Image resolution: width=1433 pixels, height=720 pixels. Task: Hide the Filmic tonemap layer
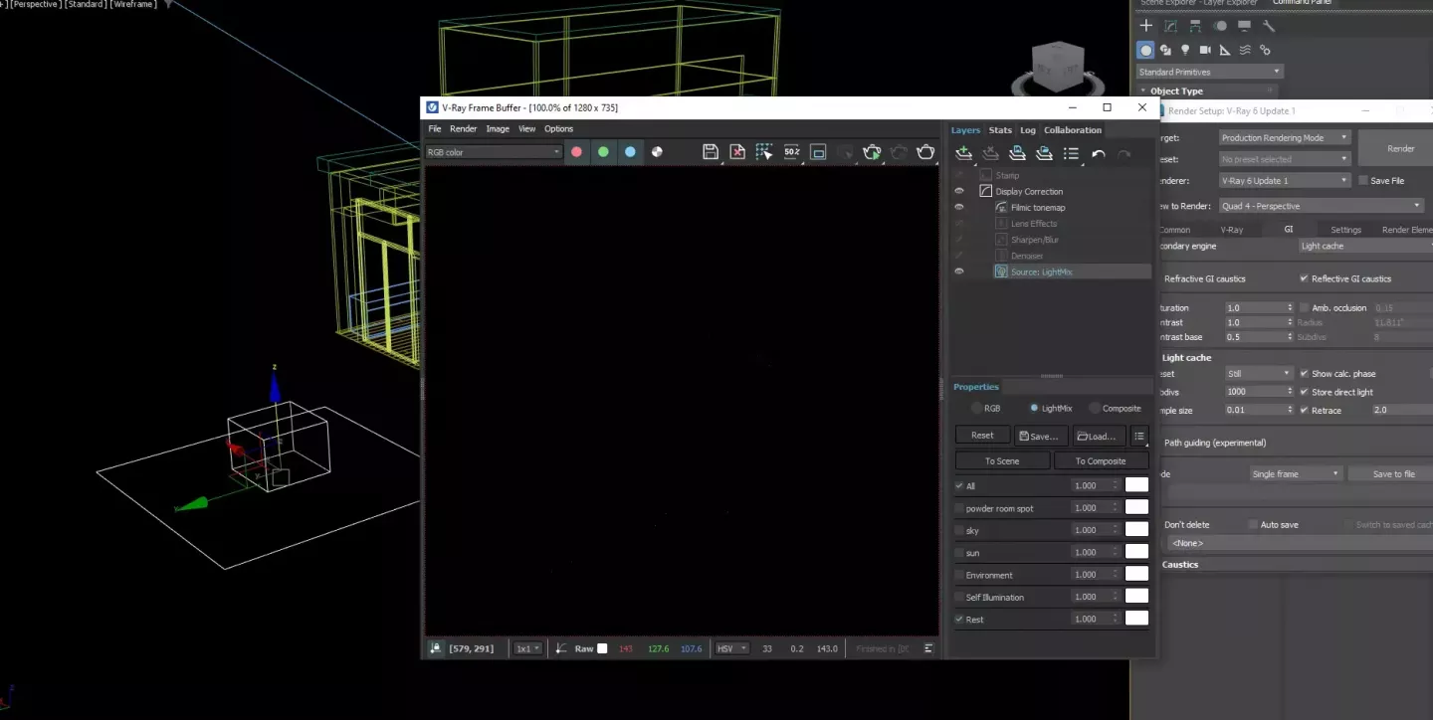(959, 207)
